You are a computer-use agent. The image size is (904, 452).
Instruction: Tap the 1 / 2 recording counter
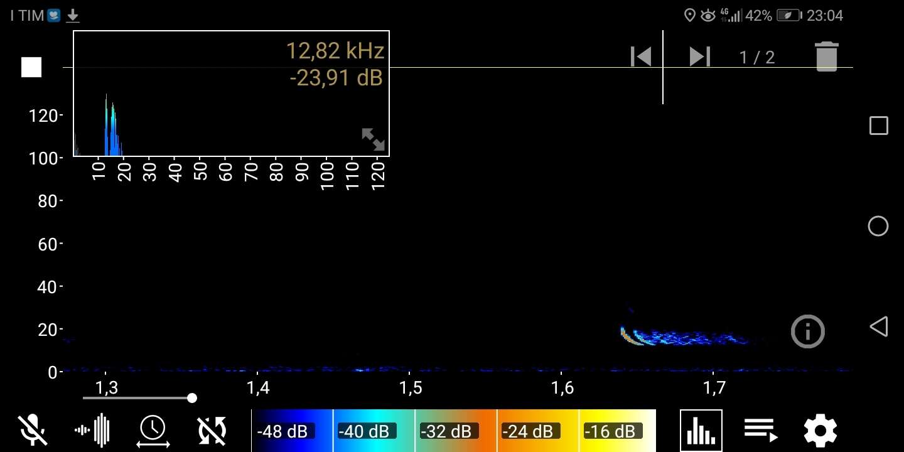tap(757, 58)
